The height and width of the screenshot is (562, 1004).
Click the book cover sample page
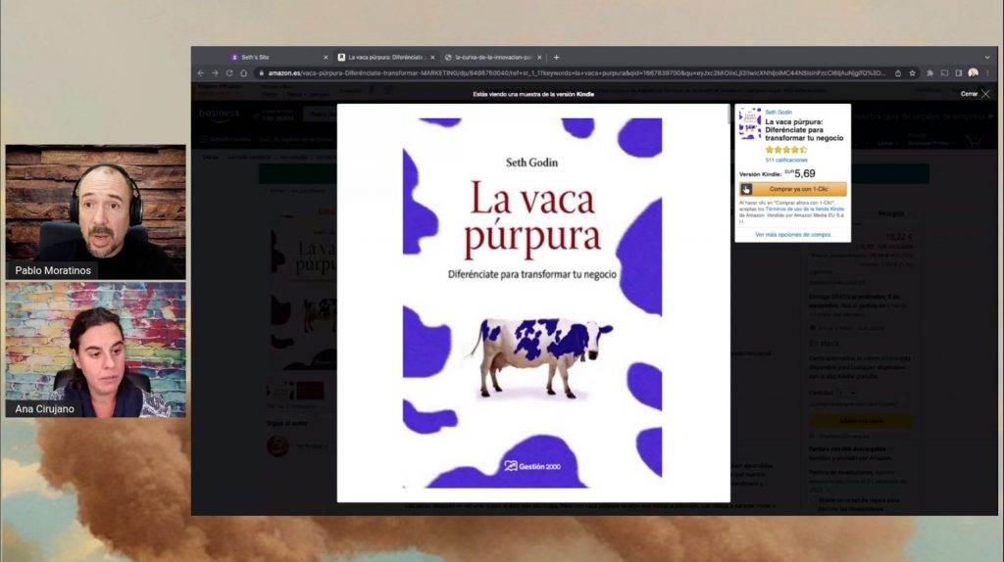[x=532, y=304]
